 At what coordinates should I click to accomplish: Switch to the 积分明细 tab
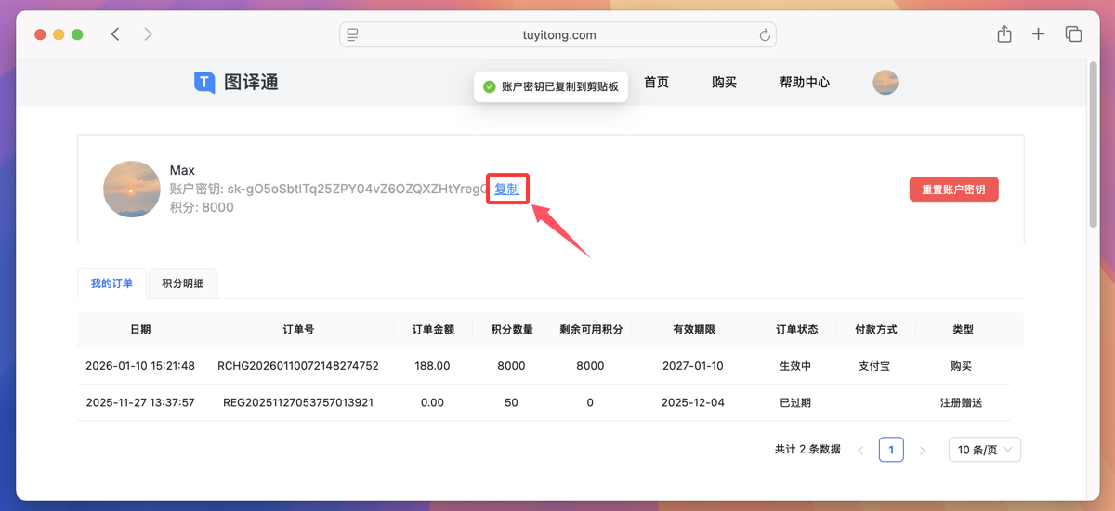click(183, 283)
